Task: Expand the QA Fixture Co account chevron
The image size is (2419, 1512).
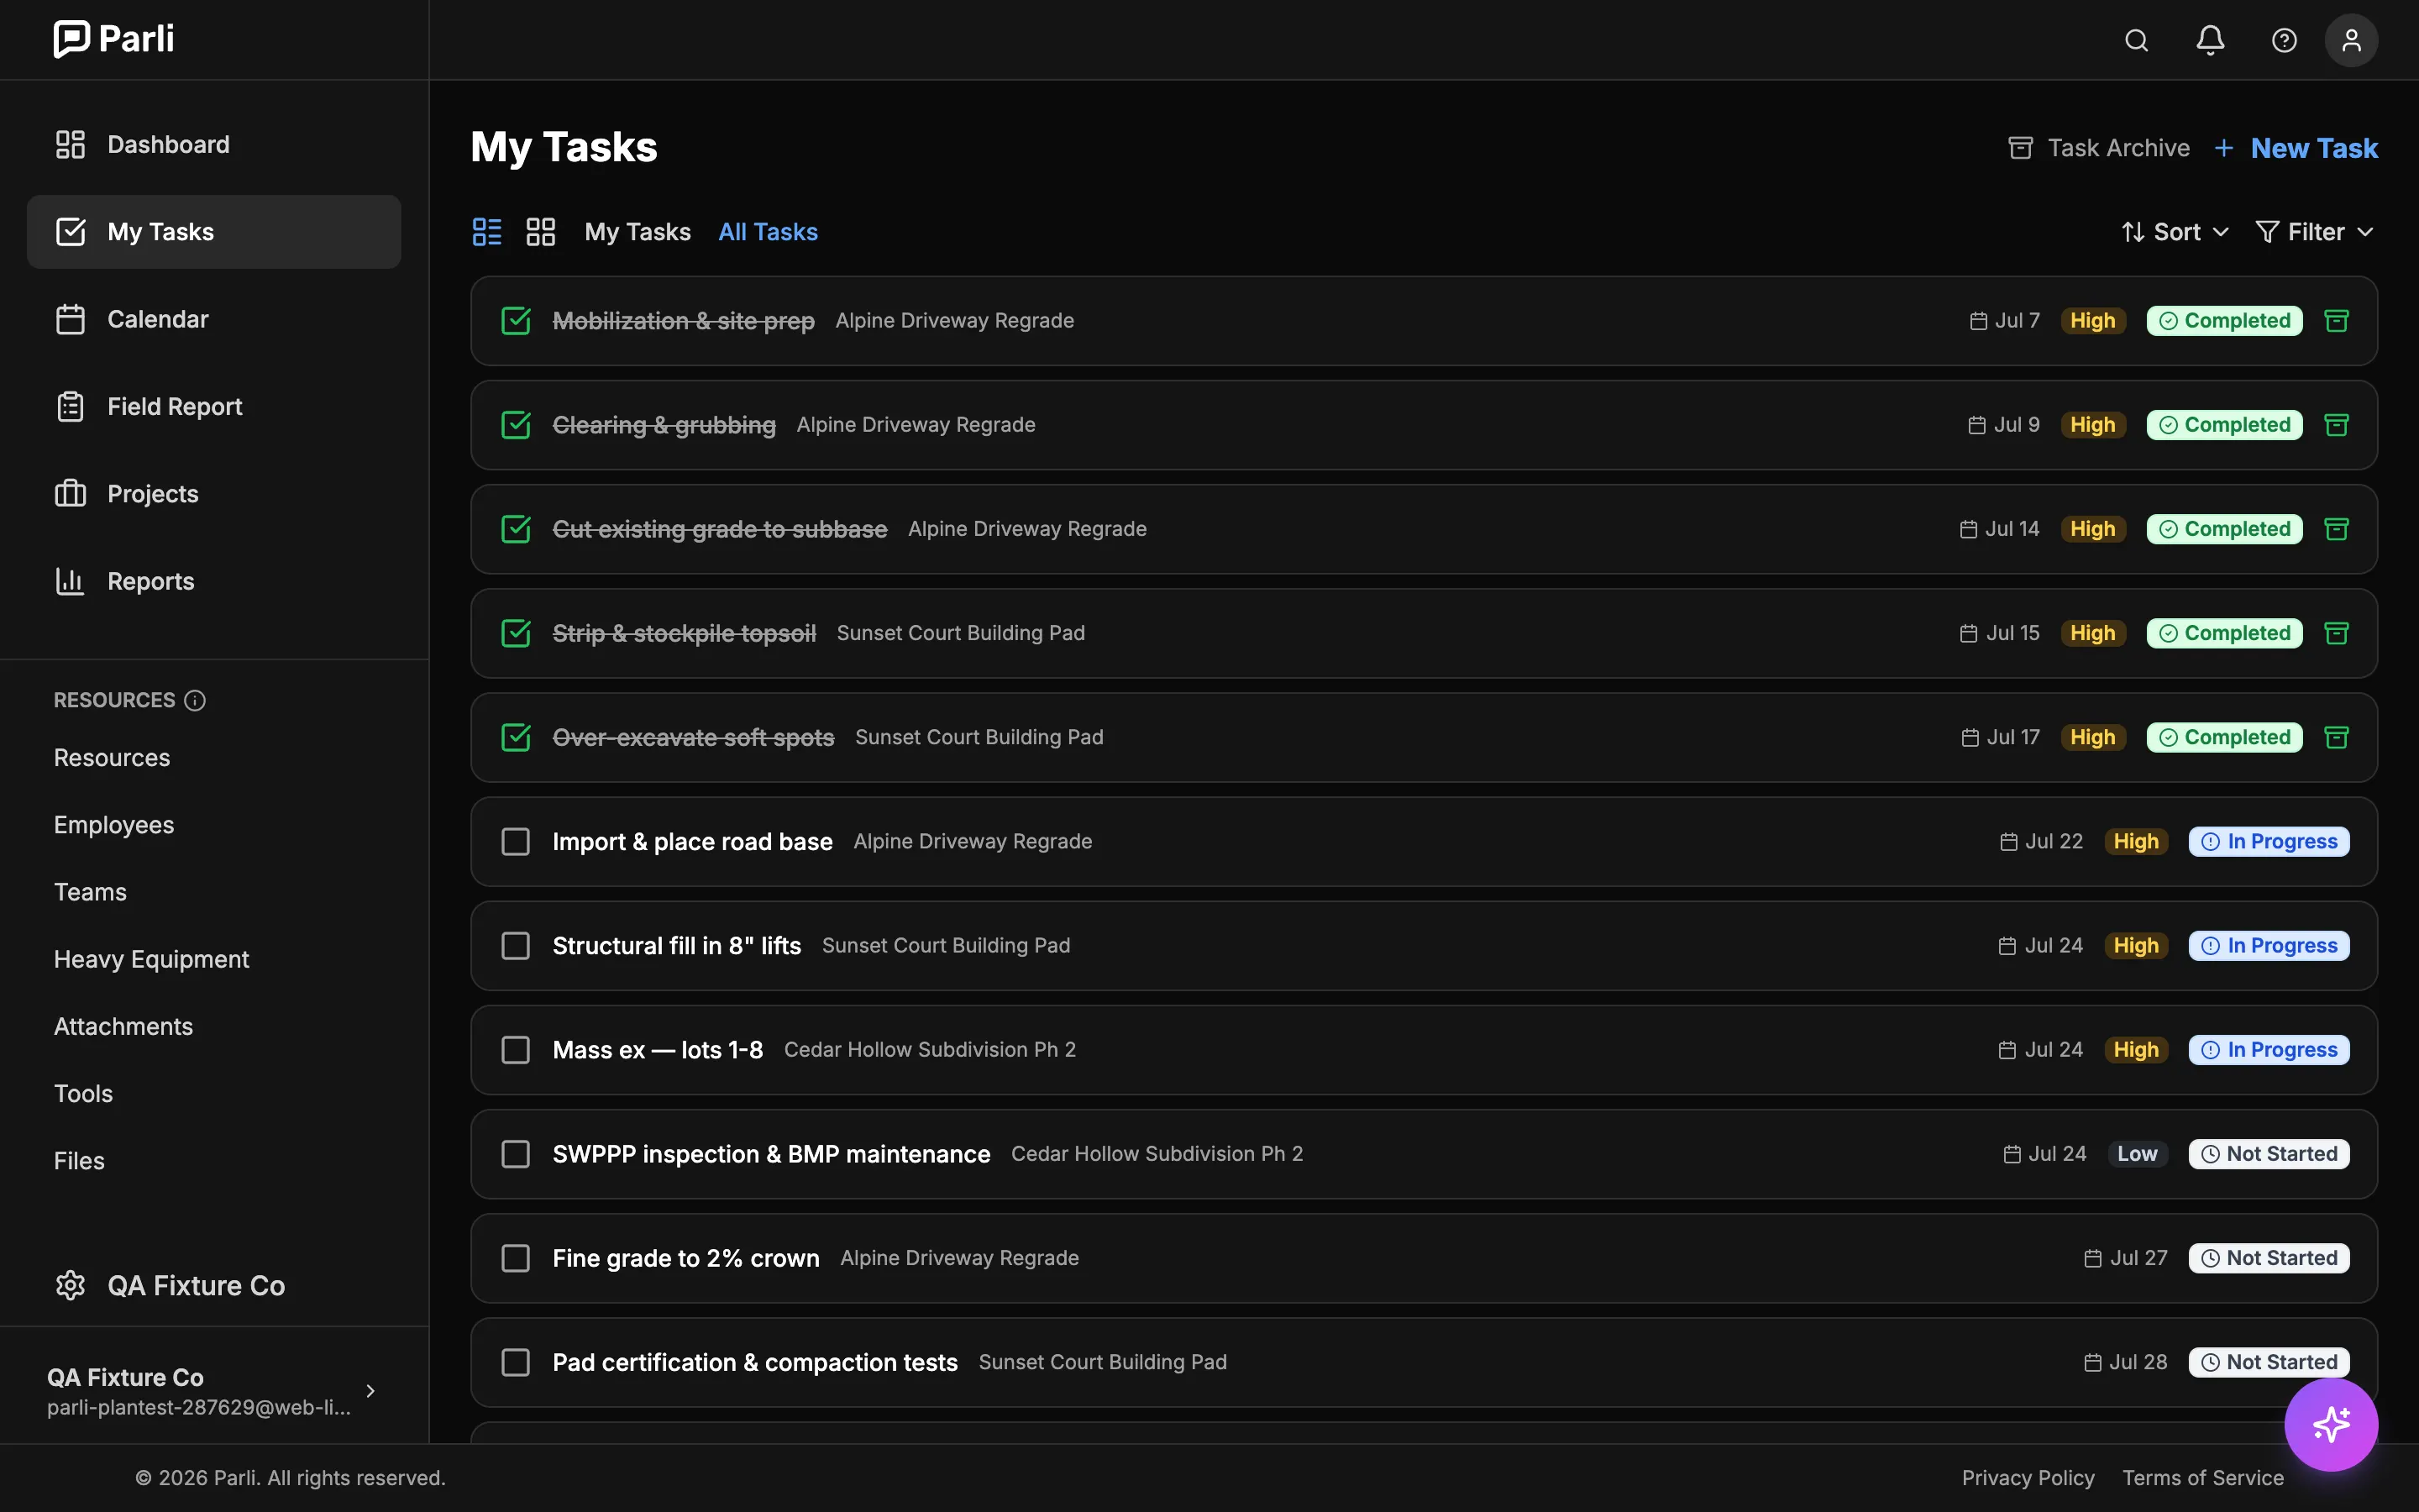Action: click(x=371, y=1391)
